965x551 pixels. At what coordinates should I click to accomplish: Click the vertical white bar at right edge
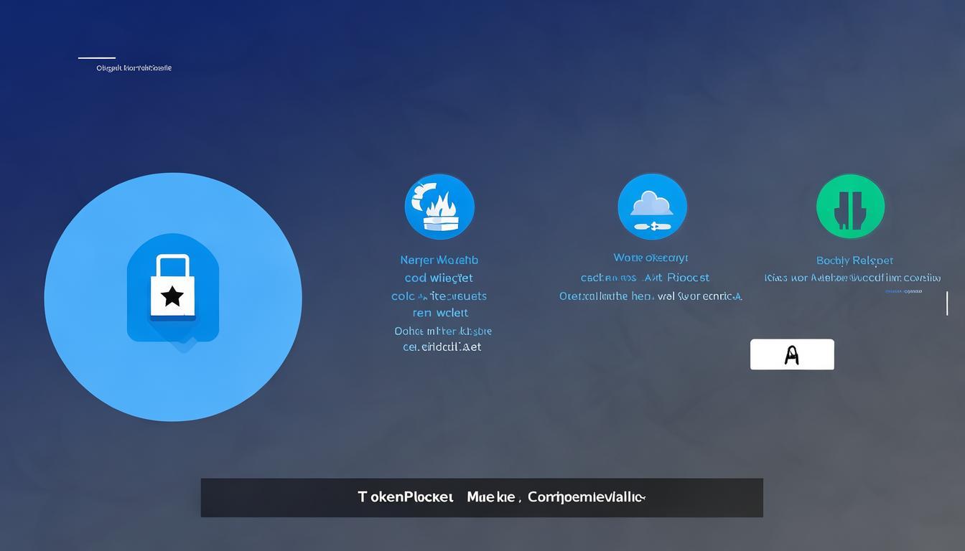pyautogui.click(x=947, y=303)
